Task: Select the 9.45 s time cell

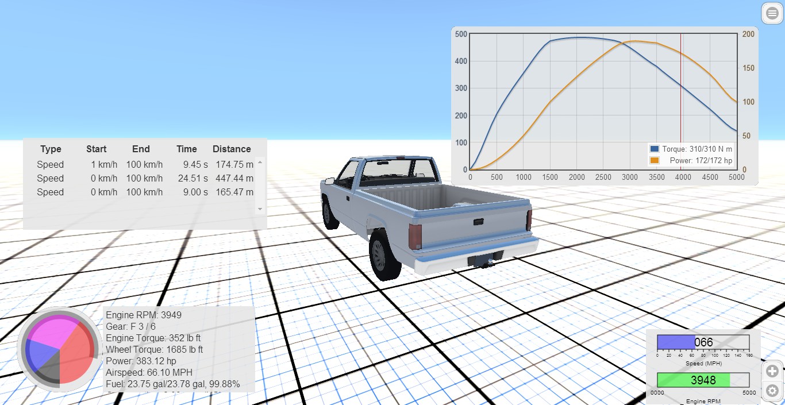Action: click(x=195, y=164)
